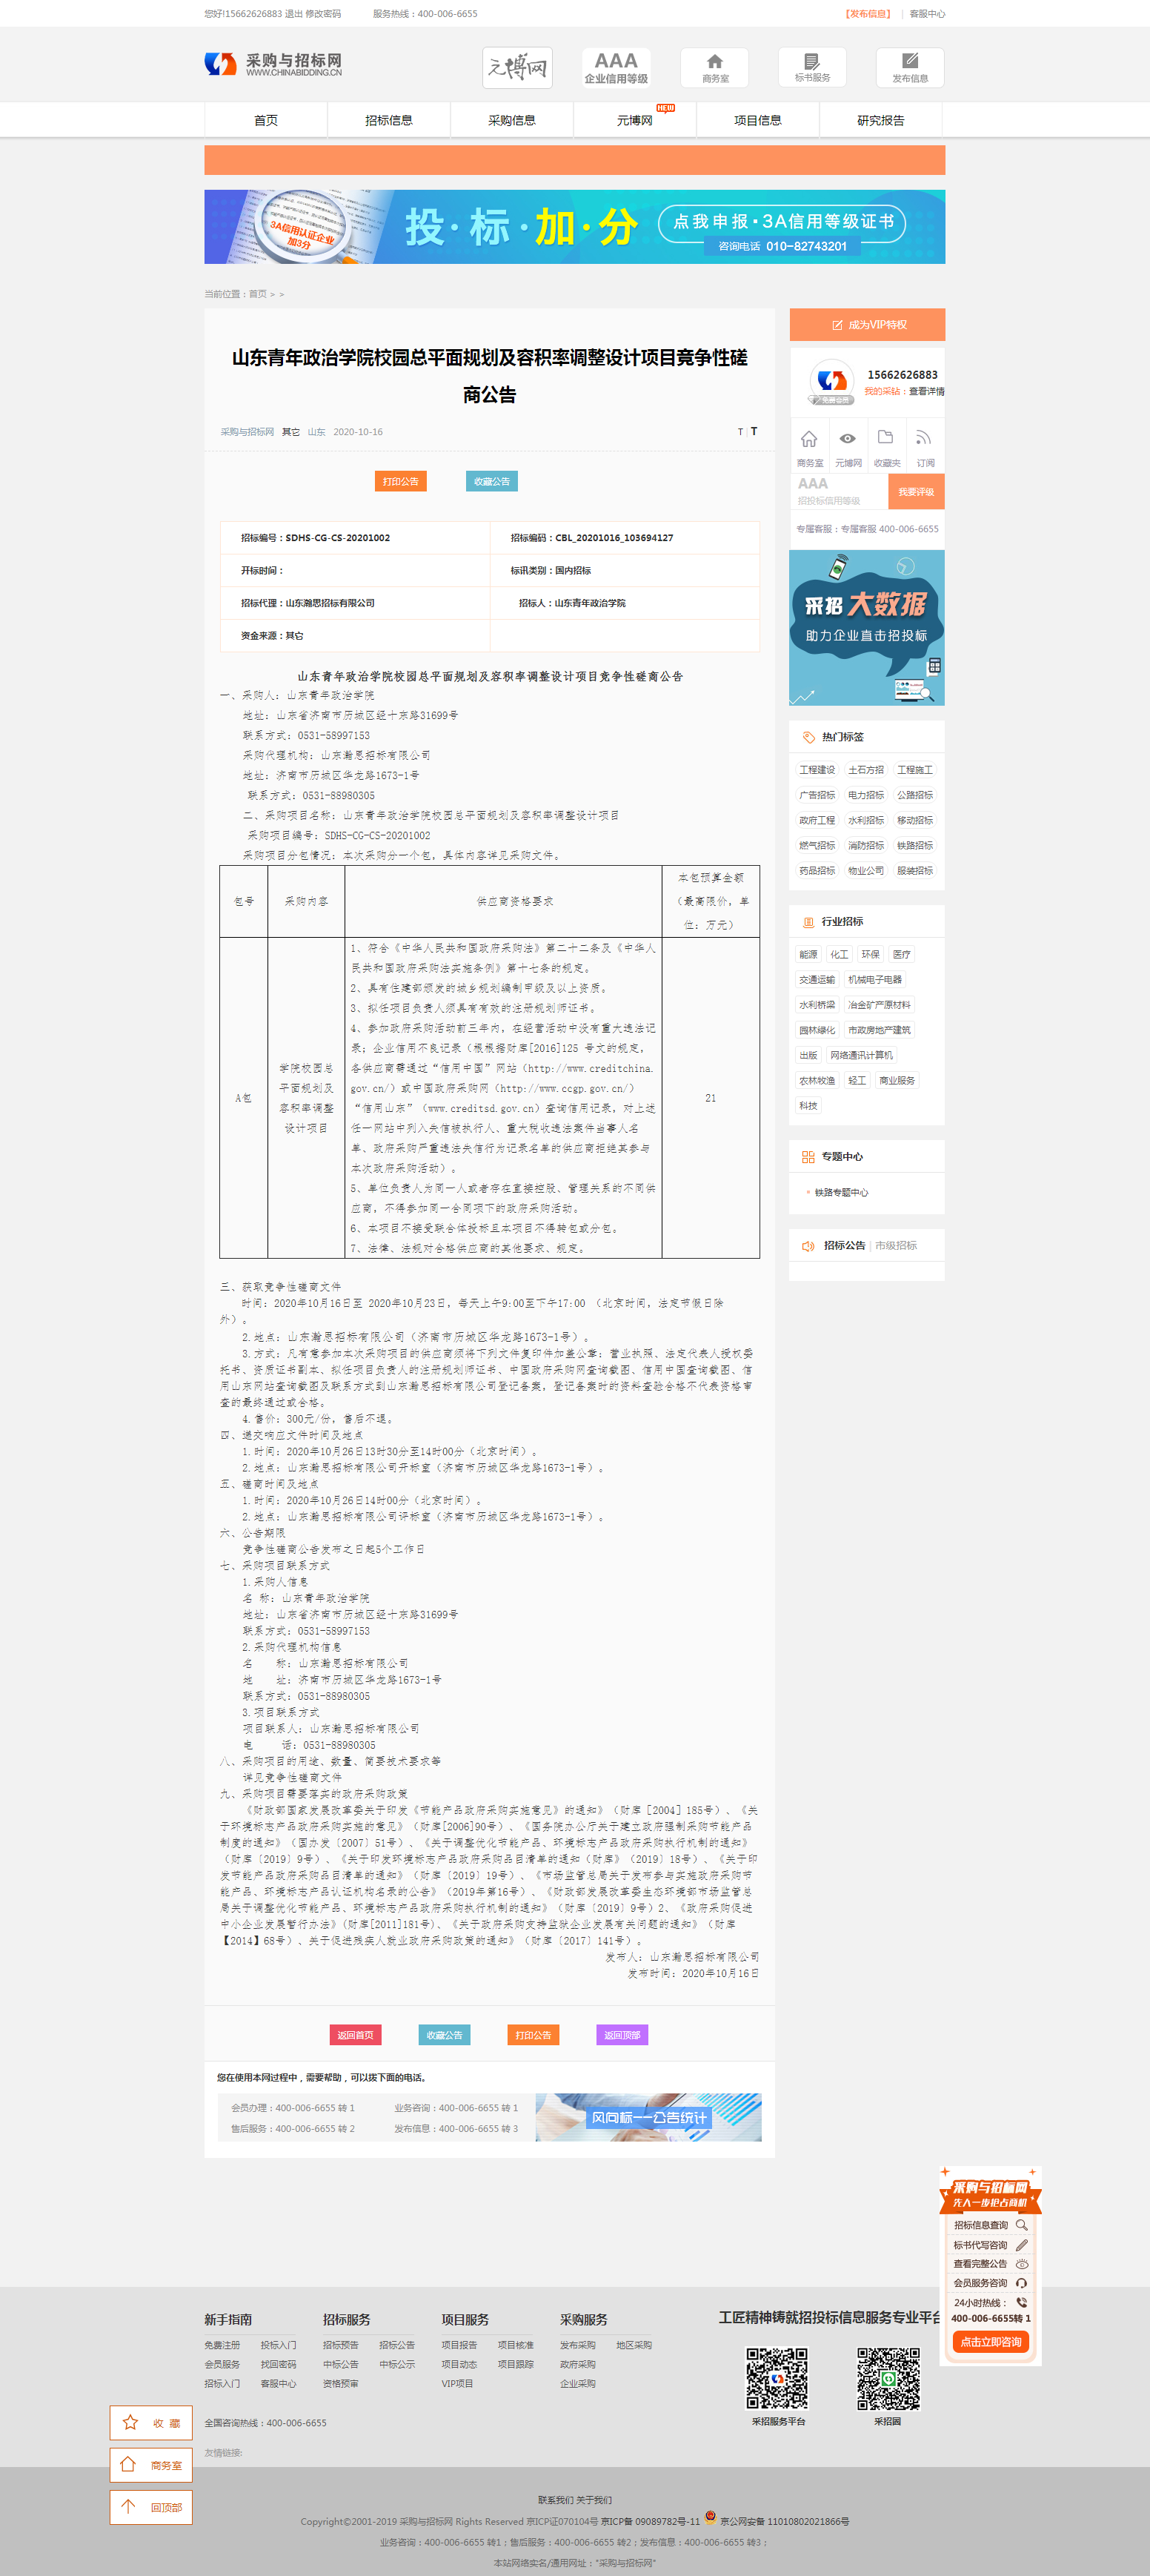Select the 工程建设 hot tag
The height and width of the screenshot is (2576, 1150).
816,770
